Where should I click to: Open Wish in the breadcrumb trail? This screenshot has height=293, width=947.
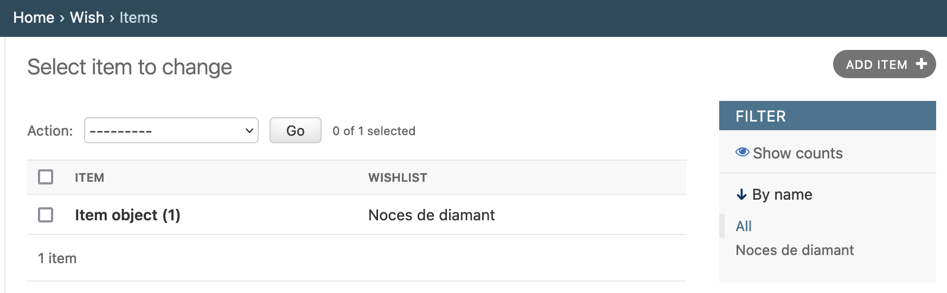pyautogui.click(x=87, y=17)
